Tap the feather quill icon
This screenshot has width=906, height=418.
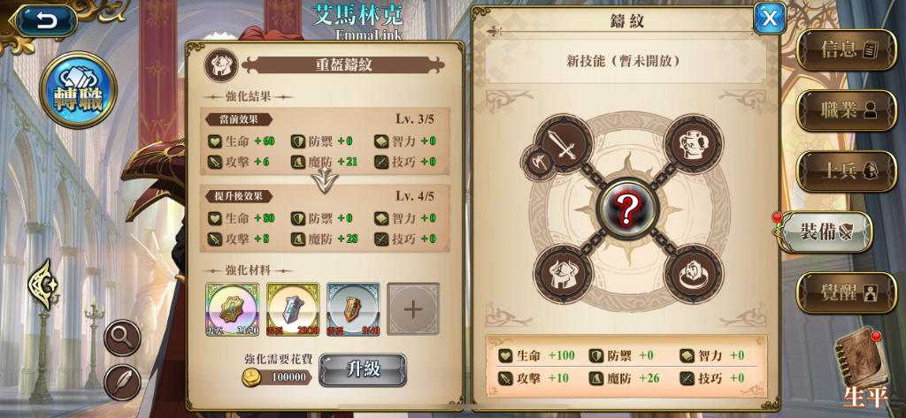click(122, 382)
